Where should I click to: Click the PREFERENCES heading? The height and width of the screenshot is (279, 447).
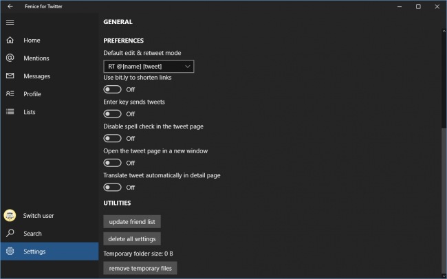click(123, 41)
